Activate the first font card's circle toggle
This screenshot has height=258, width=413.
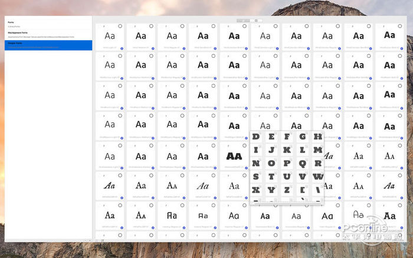point(120,27)
